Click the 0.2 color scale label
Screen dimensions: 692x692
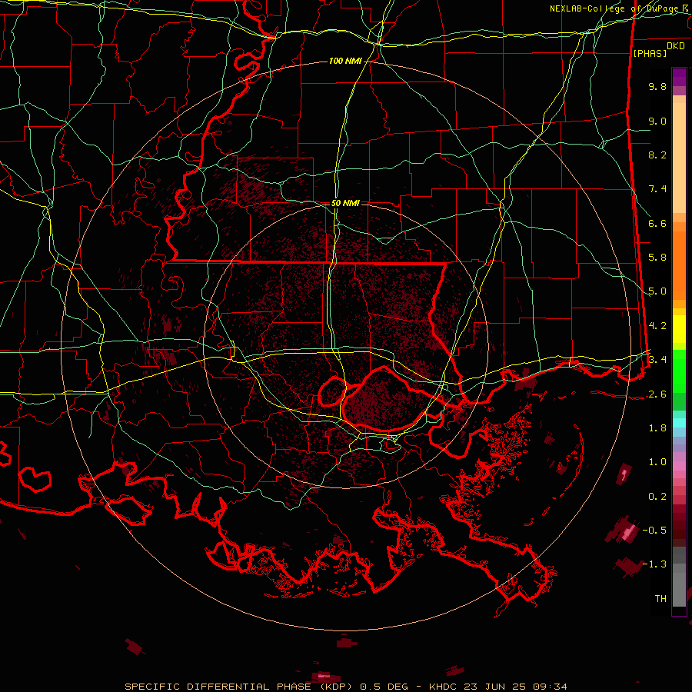(657, 497)
